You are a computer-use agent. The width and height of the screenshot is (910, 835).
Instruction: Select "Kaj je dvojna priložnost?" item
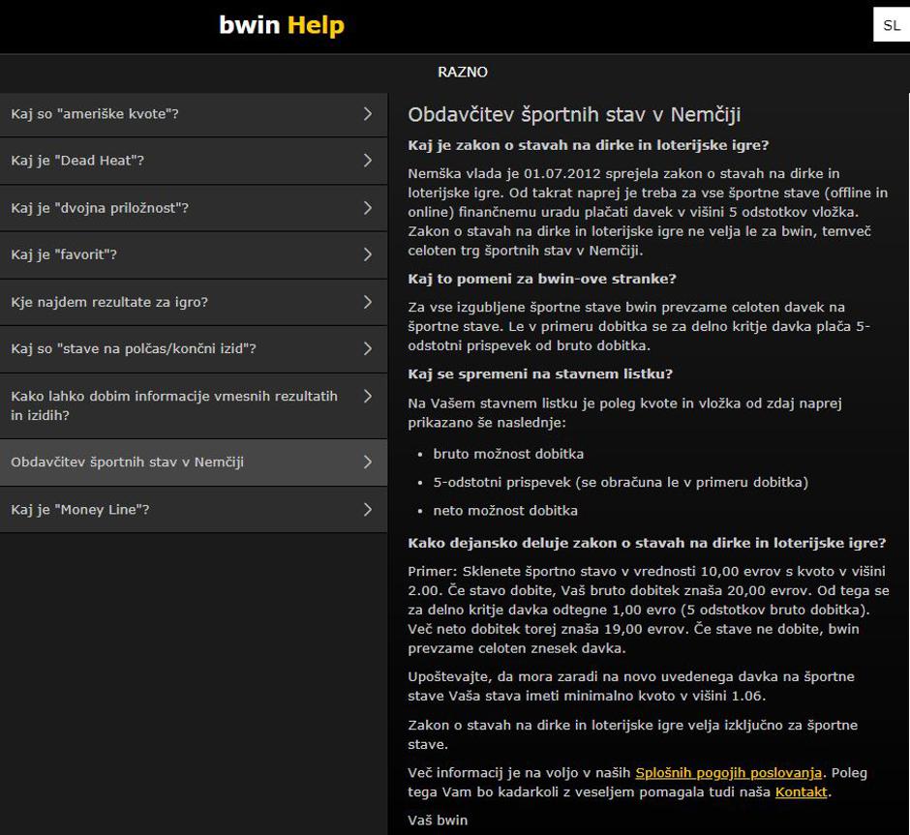[x=100, y=208]
